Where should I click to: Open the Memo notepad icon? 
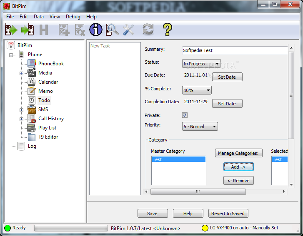click(x=32, y=91)
